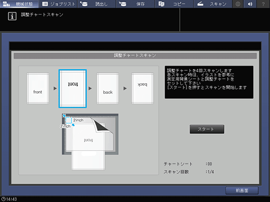Screen dimensions: 270x202
Task: Select the 保存 store tab
Action: coord(135,4)
